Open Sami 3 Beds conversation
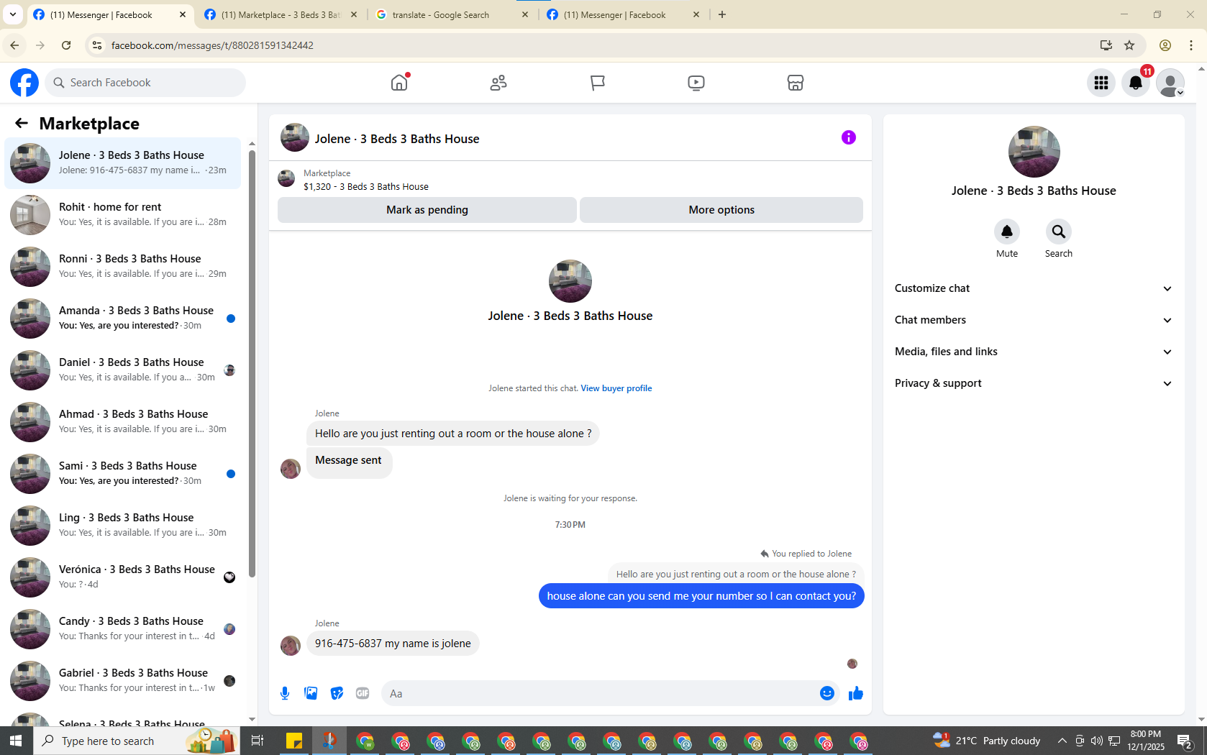The height and width of the screenshot is (755, 1207). tap(122, 473)
